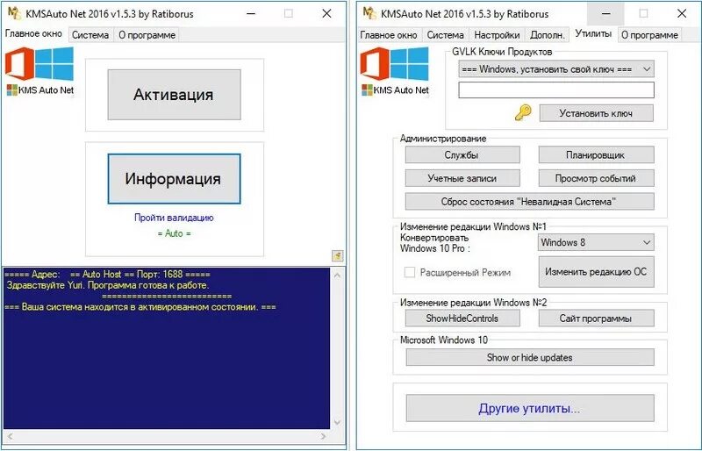Close the left KMSAuto window
This screenshot has width=702, height=451.
coord(326,13)
